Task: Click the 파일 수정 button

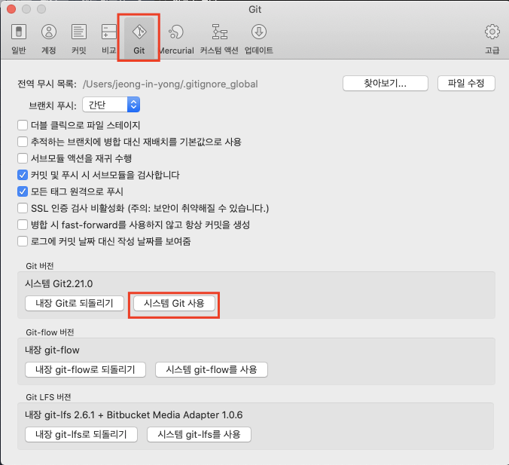Action: tap(466, 84)
